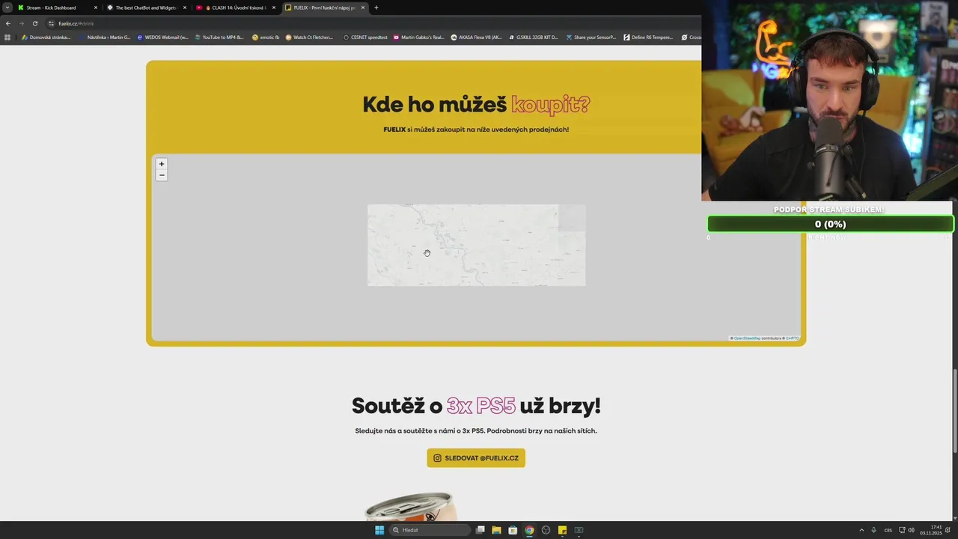Zoom out on the store map

[x=161, y=175]
